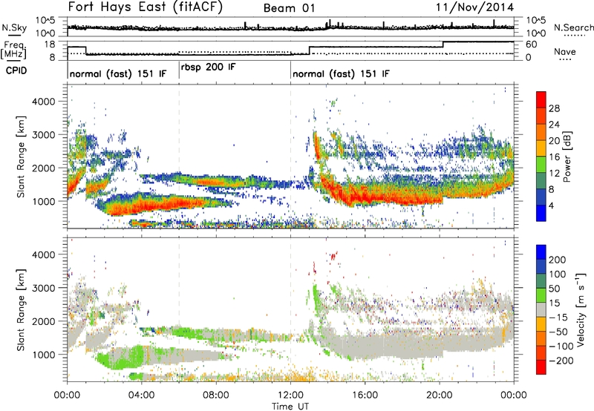
Task: Click the '08:00' time axis tick label
Action: (216, 395)
